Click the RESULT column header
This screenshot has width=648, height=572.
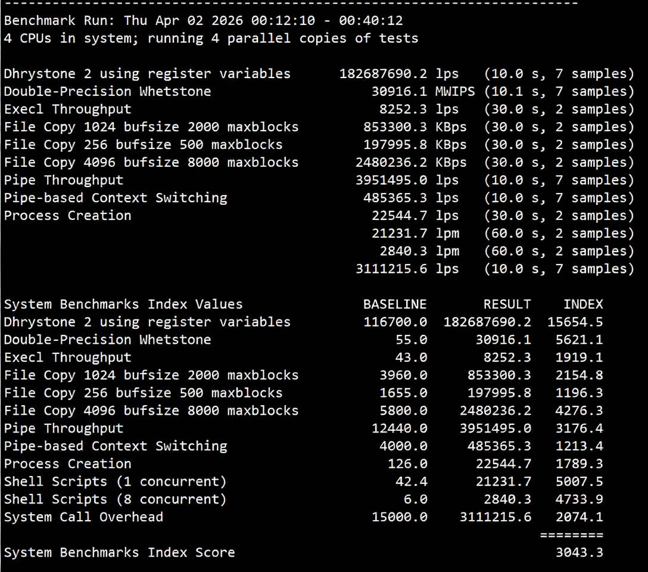coord(507,304)
